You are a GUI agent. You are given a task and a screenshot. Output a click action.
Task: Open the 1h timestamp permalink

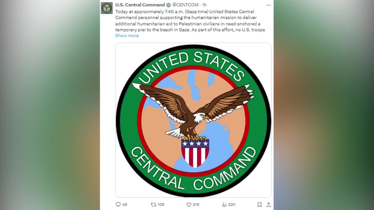point(204,5)
